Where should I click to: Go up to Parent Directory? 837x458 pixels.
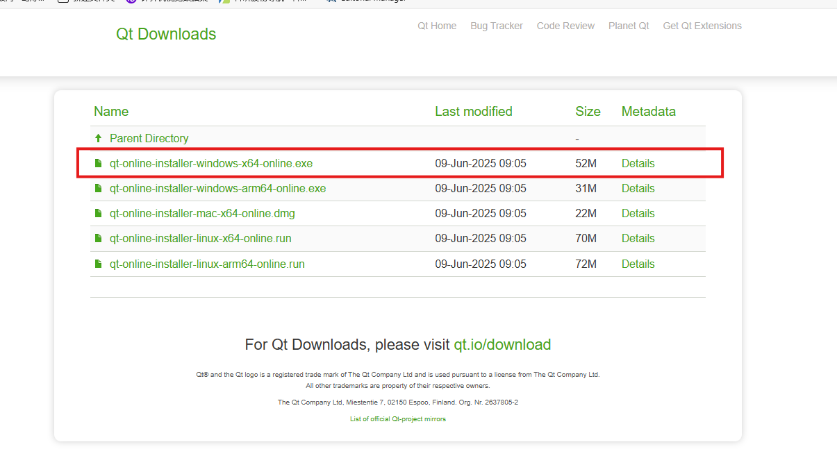tap(149, 139)
